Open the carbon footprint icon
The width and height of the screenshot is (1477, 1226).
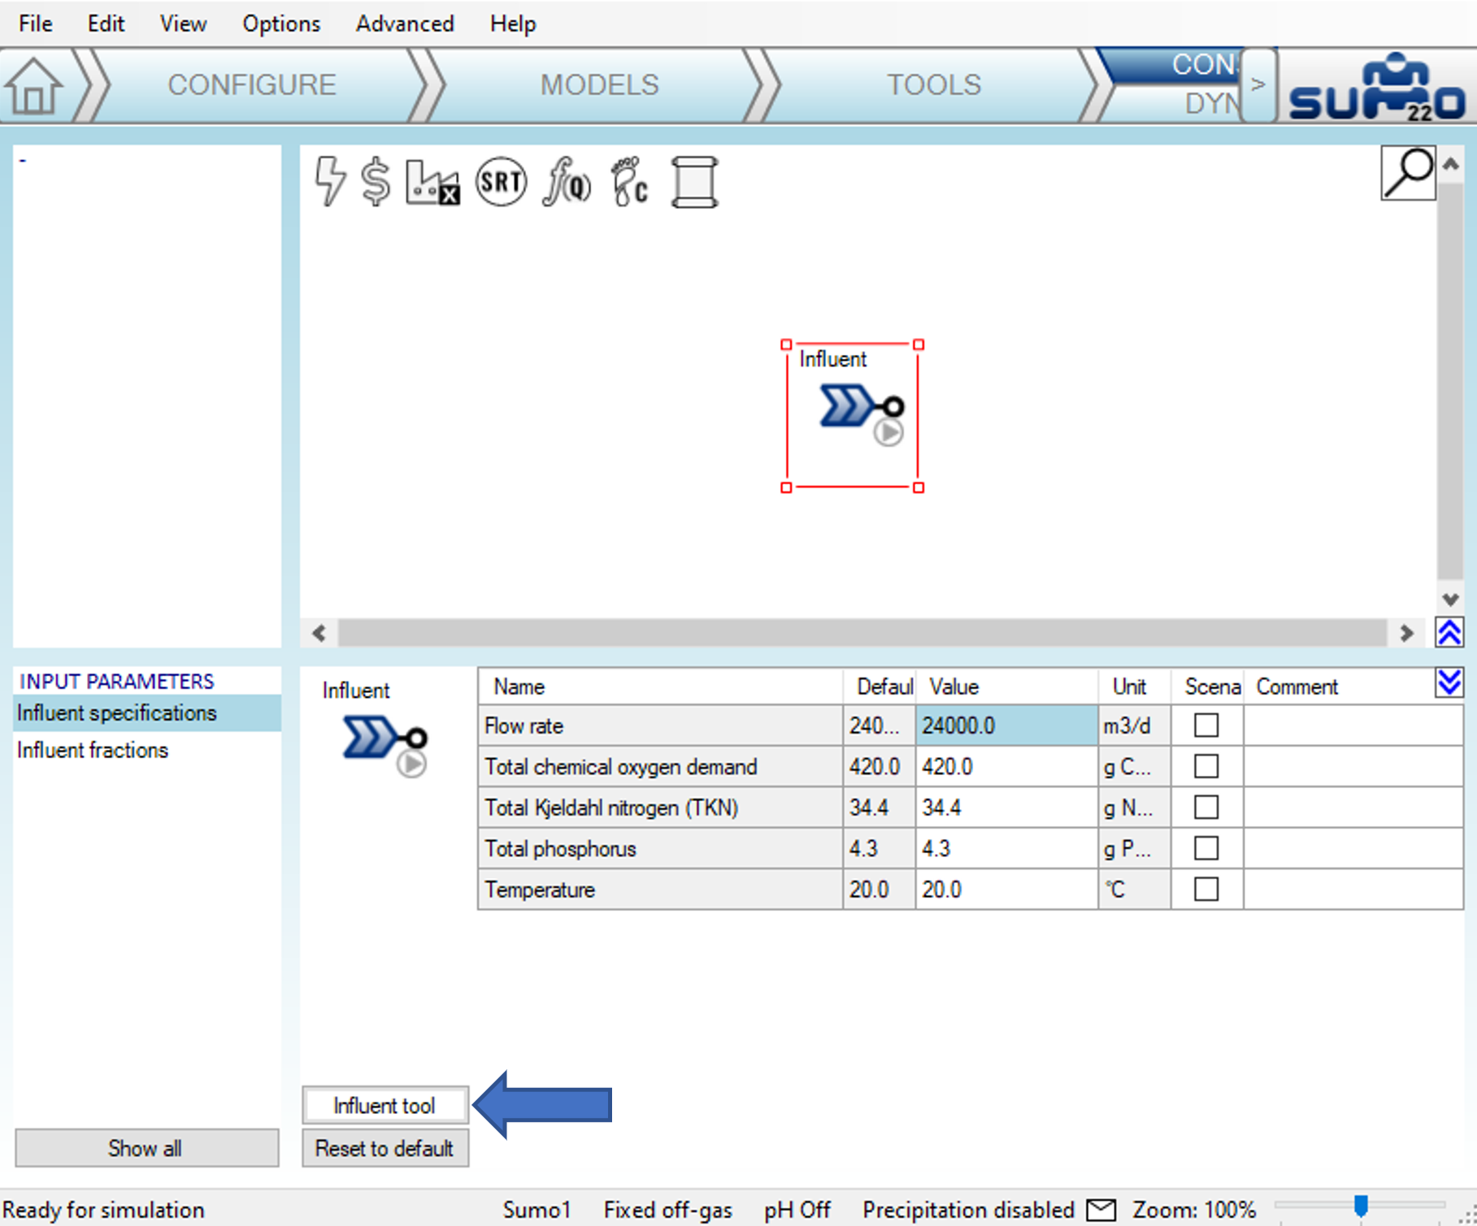pyautogui.click(x=630, y=181)
